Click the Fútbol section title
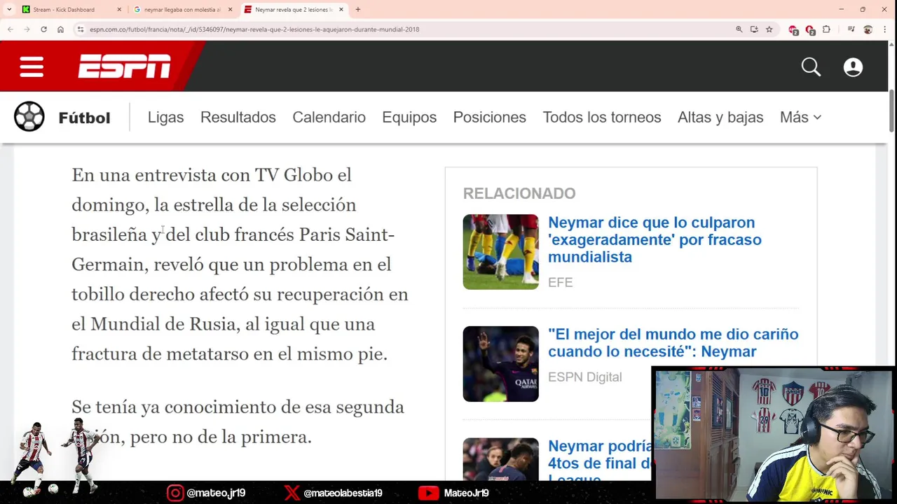 click(x=84, y=118)
